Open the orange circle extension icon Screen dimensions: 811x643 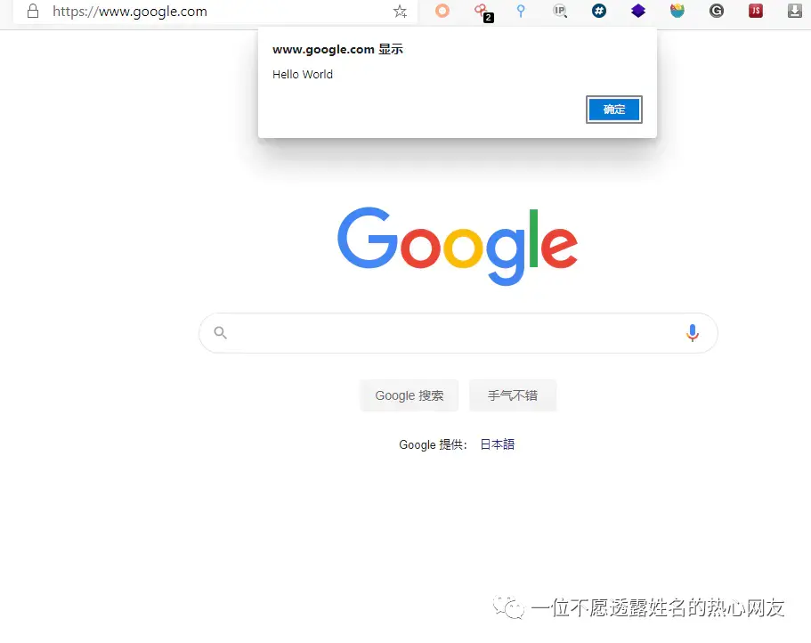(442, 11)
